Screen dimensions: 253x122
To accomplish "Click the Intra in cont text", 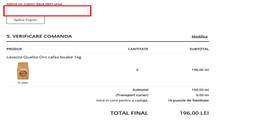I will click(x=122, y=100).
